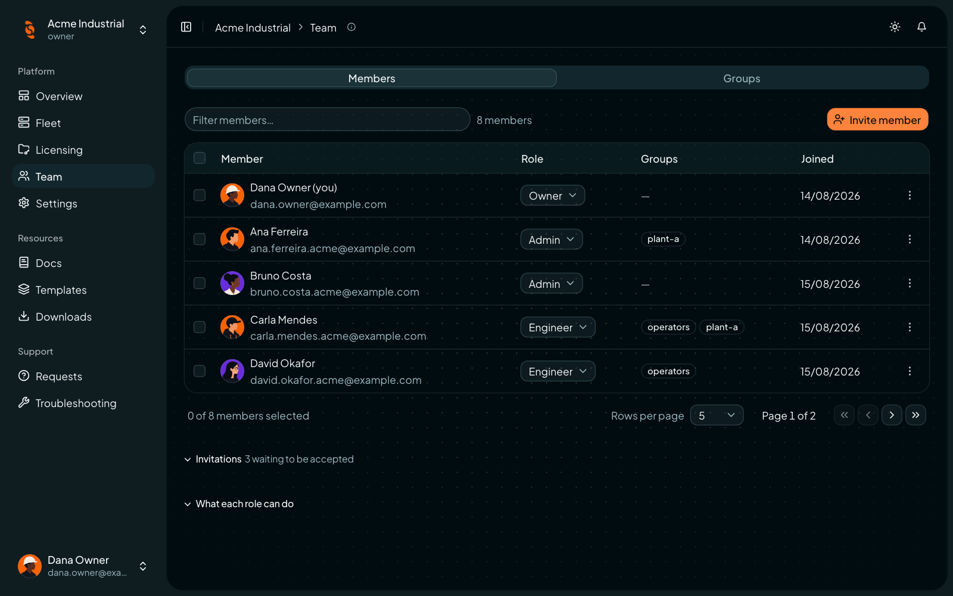953x596 pixels.
Task: Open row actions menu for Carla Mendes
Action: (x=910, y=327)
